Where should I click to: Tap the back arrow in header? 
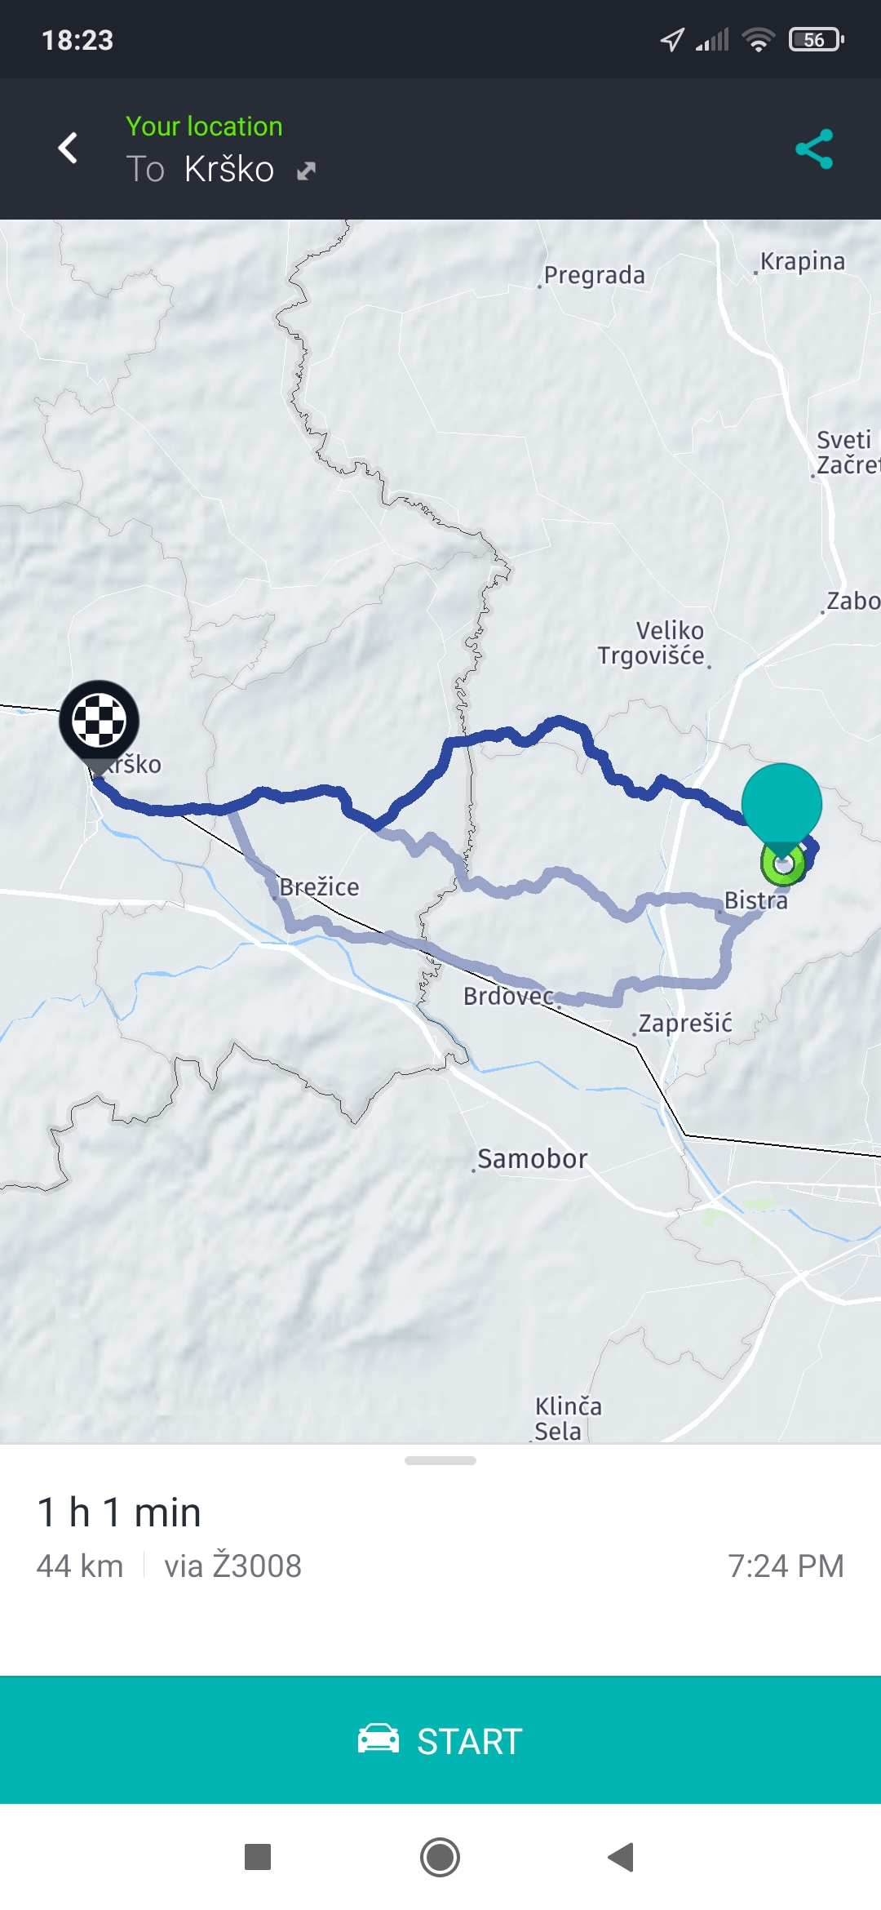69,148
